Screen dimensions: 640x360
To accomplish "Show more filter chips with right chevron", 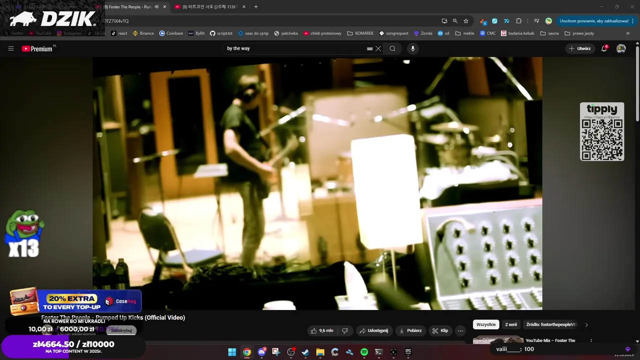I will click(586, 324).
